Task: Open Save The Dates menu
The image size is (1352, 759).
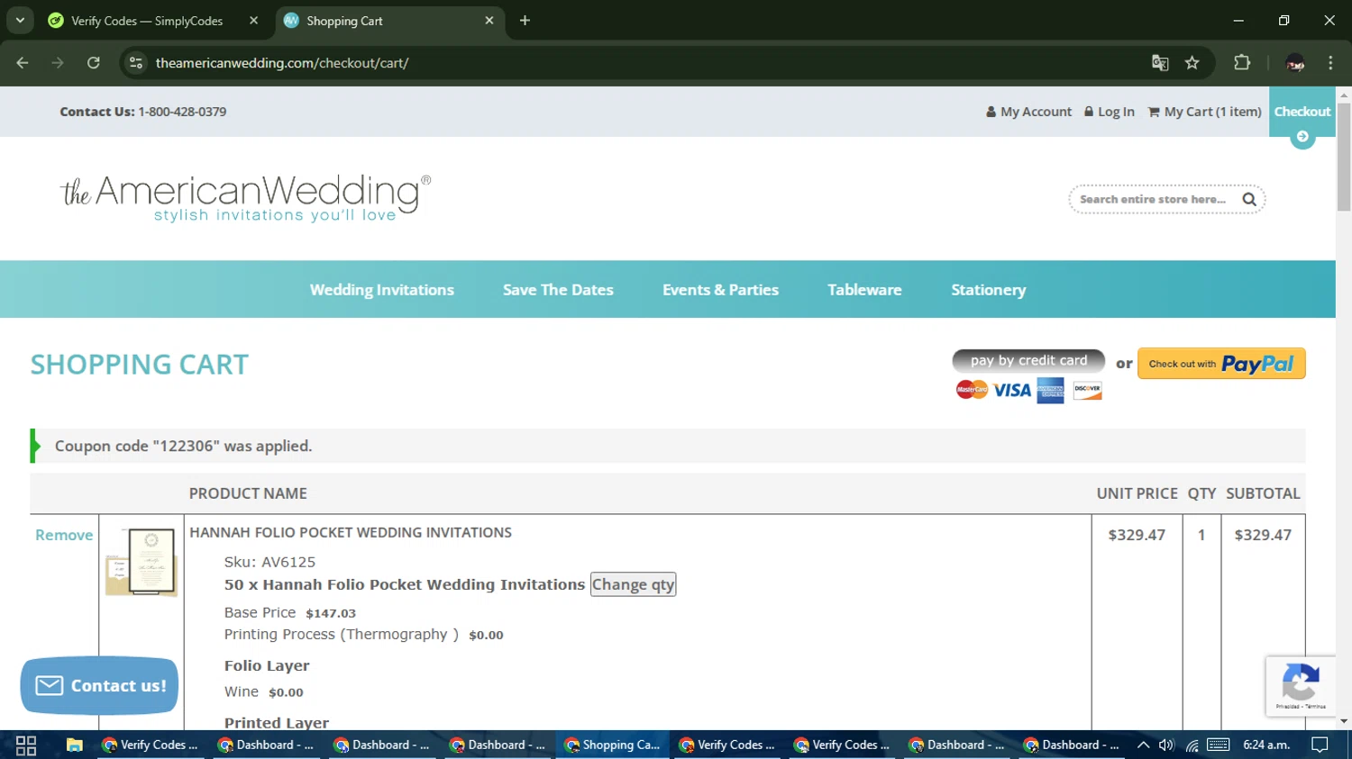Action: pos(558,290)
